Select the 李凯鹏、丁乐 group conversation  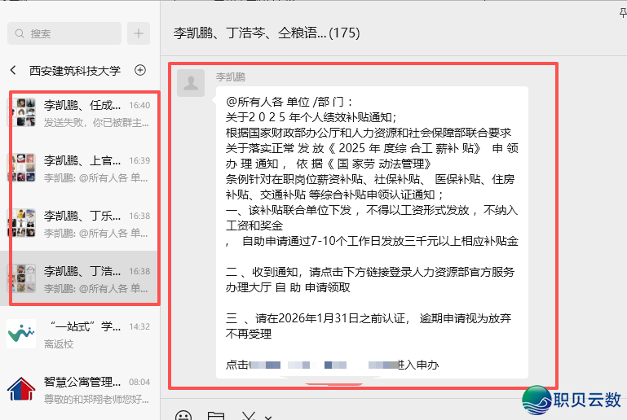82,224
